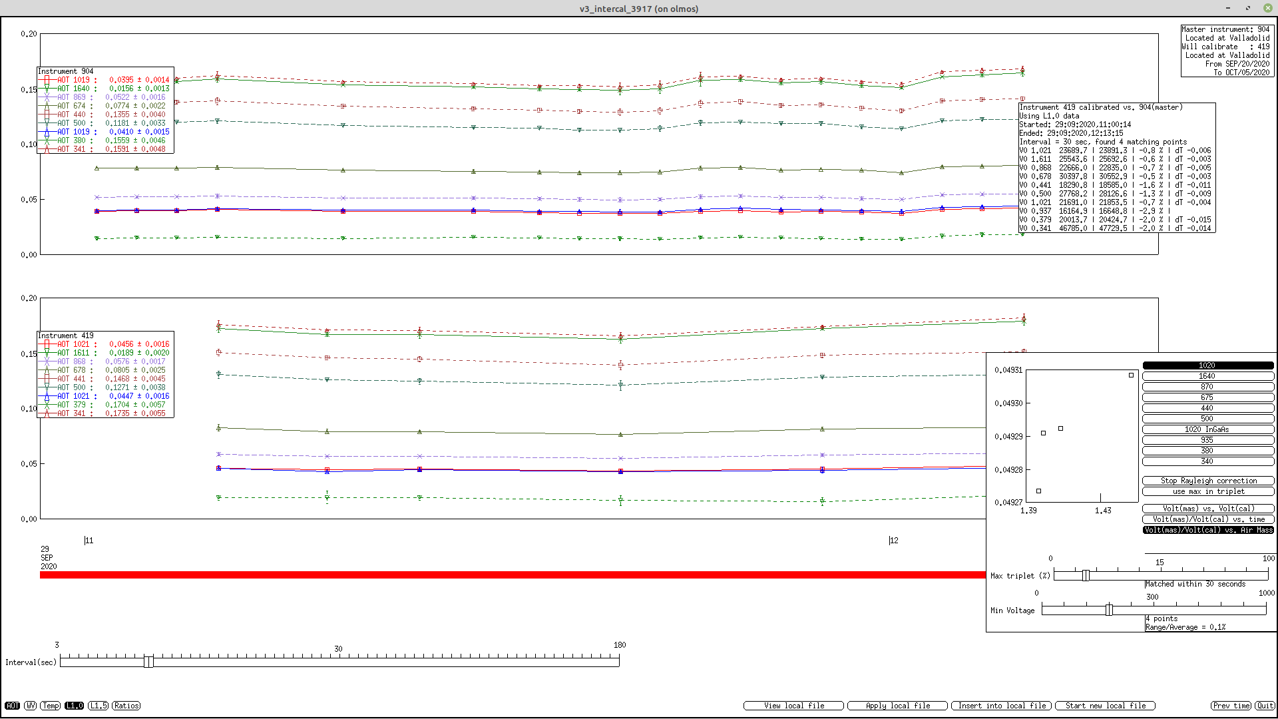This screenshot has width=1278, height=719.
Task: Select the 675 wavelength channel
Action: tap(1207, 397)
